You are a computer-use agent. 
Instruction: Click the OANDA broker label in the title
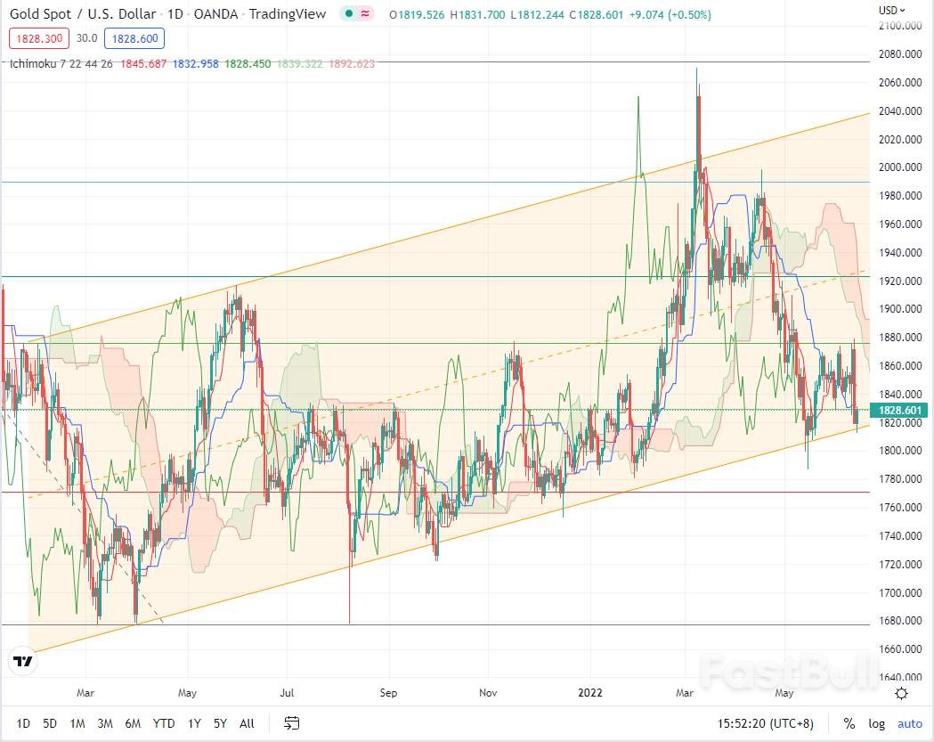point(215,13)
